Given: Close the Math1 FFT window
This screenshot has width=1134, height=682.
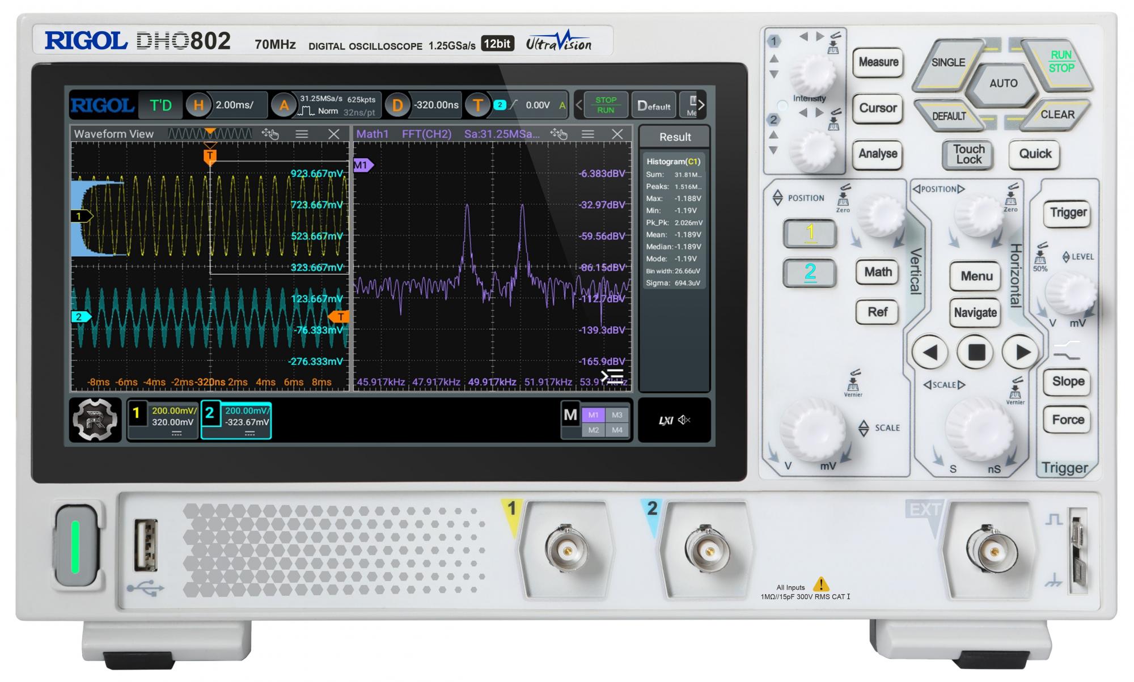Looking at the screenshot, I should [x=617, y=134].
